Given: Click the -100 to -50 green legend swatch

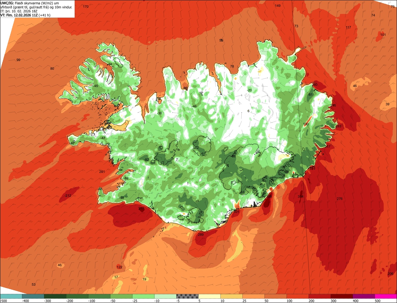Looking at the screenshot, I should 99,296.
